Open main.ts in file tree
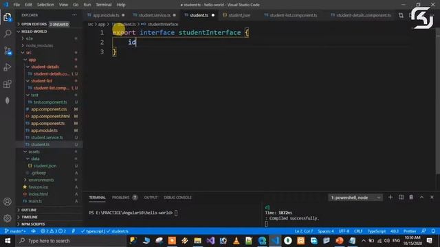This screenshot has width=440, height=247. 35,201
